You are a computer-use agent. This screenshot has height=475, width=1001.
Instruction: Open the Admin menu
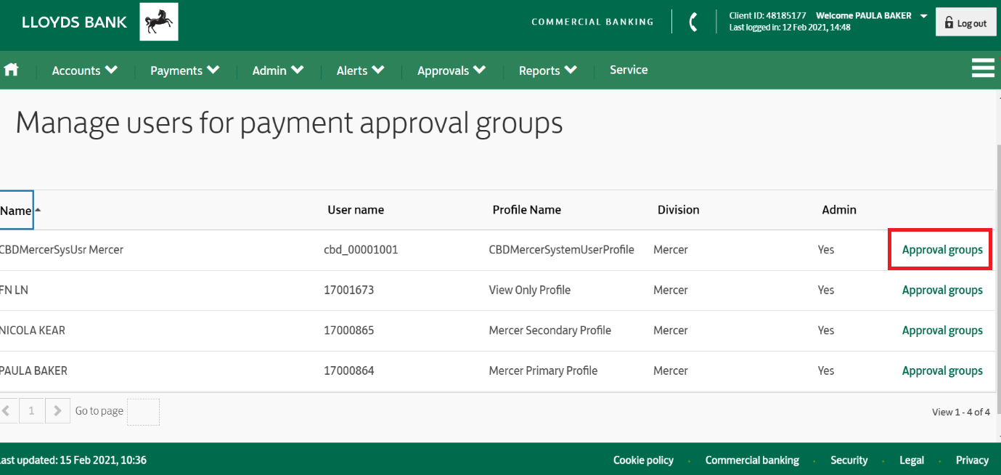(278, 70)
